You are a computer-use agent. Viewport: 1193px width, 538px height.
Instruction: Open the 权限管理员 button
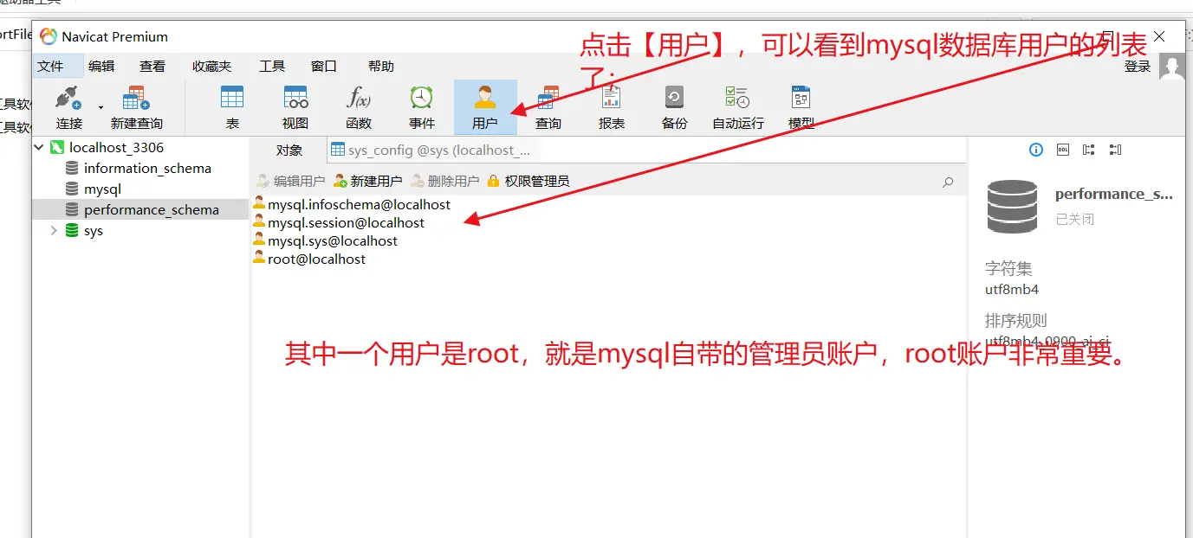pos(528,181)
